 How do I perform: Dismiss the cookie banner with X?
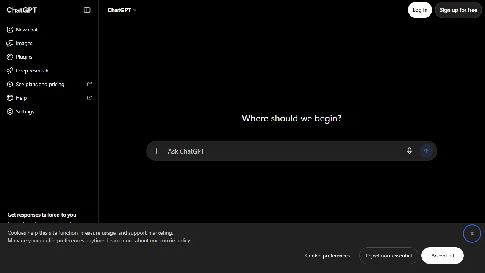(472, 234)
